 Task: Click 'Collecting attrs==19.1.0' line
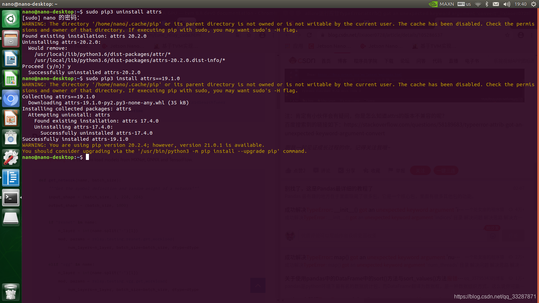pos(59,97)
